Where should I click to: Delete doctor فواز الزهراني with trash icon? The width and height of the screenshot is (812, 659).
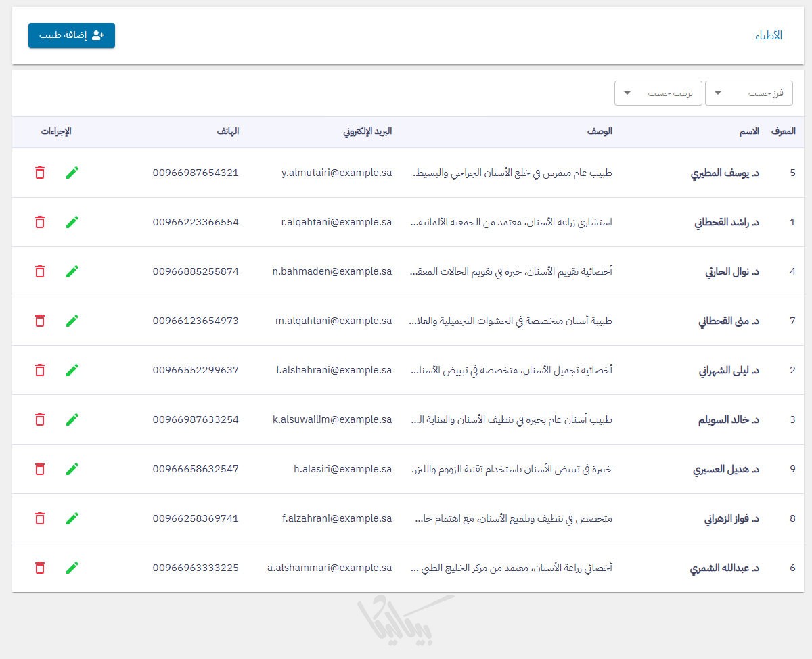tap(40, 518)
